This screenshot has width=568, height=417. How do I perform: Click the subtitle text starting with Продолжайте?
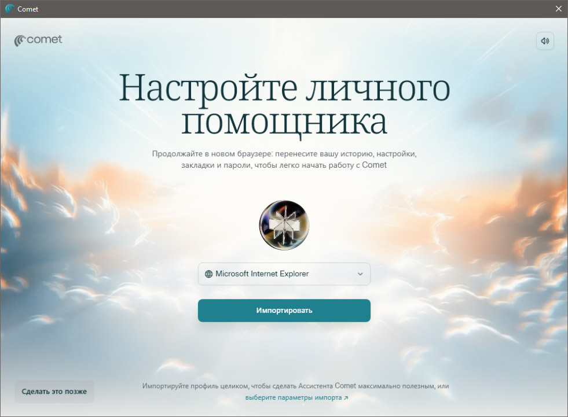pos(284,154)
